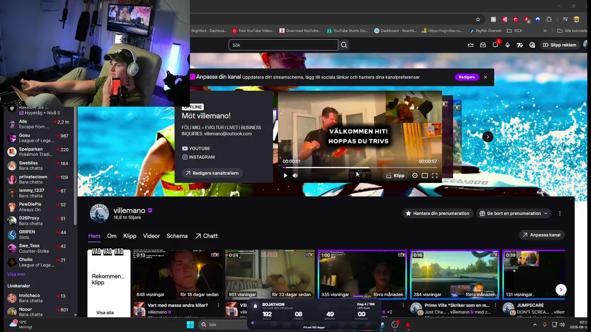Viewport: 591px width, 332px height.
Task: Open the YOUTUBE social link
Action: (196, 148)
